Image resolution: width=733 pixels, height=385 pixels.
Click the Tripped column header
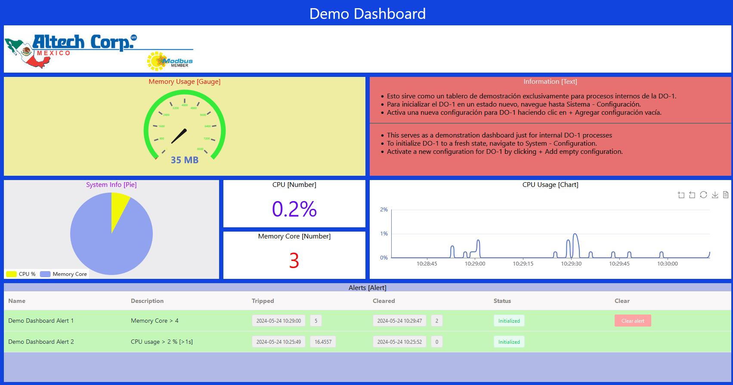(x=263, y=301)
